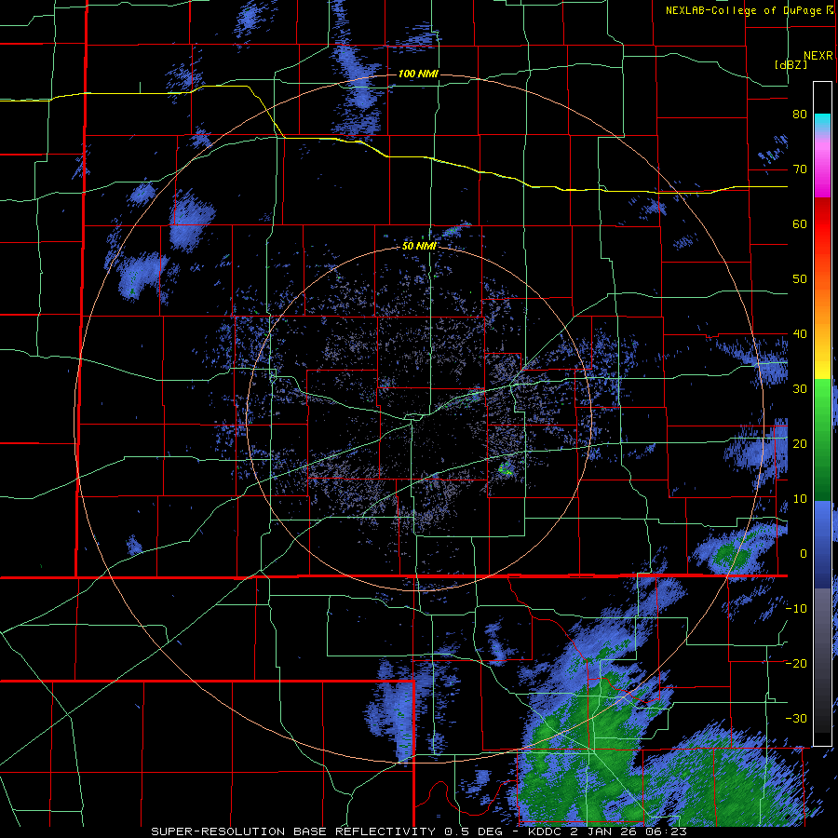
Task: Click the 40 value on dBZ scale
Action: point(800,334)
